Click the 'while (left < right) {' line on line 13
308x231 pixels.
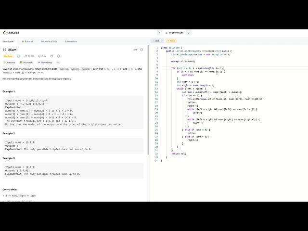192,89
